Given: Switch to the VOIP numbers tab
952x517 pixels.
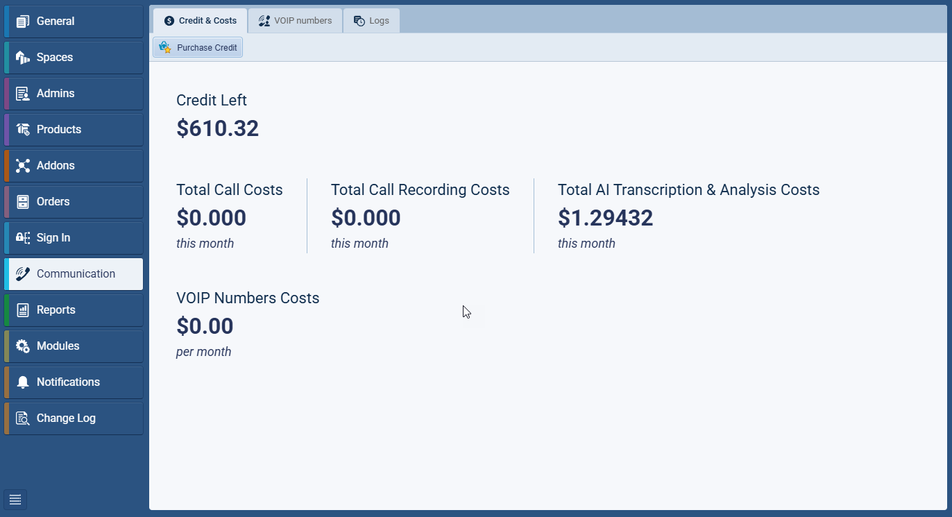Looking at the screenshot, I should coord(295,21).
